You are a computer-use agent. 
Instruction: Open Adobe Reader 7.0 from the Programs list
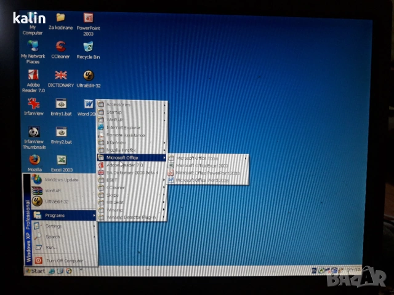[x=132, y=165]
